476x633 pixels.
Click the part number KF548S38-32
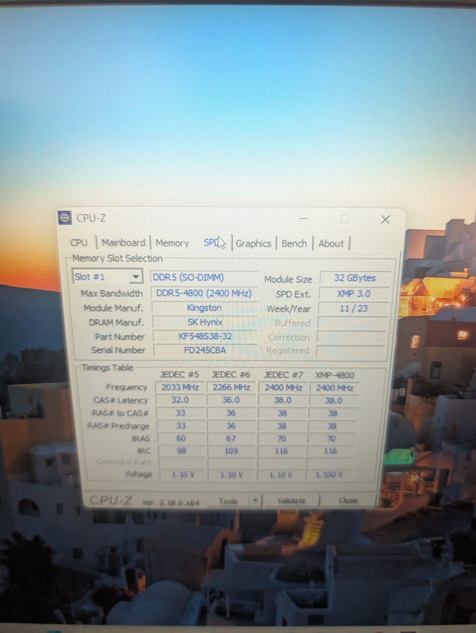click(205, 336)
